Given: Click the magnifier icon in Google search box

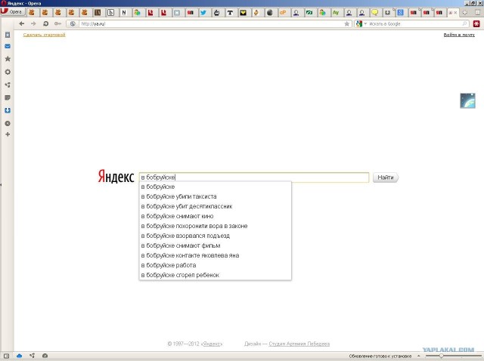Looking at the screenshot, I should (464, 23).
